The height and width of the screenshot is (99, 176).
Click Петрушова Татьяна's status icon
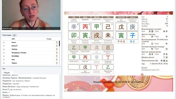click(57, 53)
